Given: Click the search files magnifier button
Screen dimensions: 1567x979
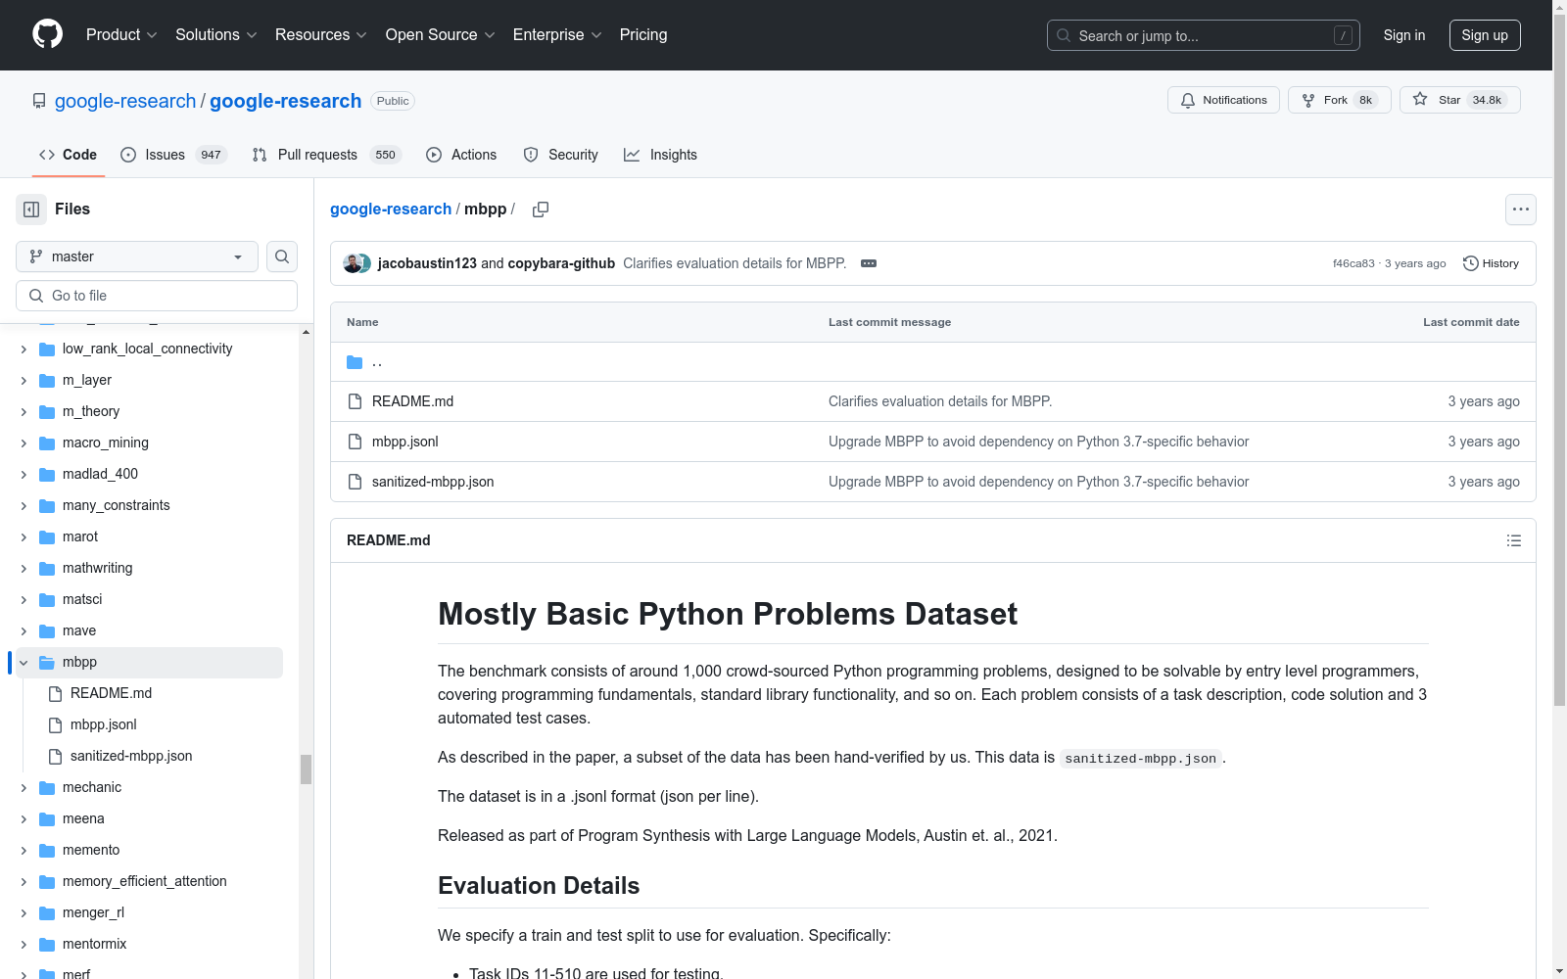Looking at the screenshot, I should (x=282, y=256).
